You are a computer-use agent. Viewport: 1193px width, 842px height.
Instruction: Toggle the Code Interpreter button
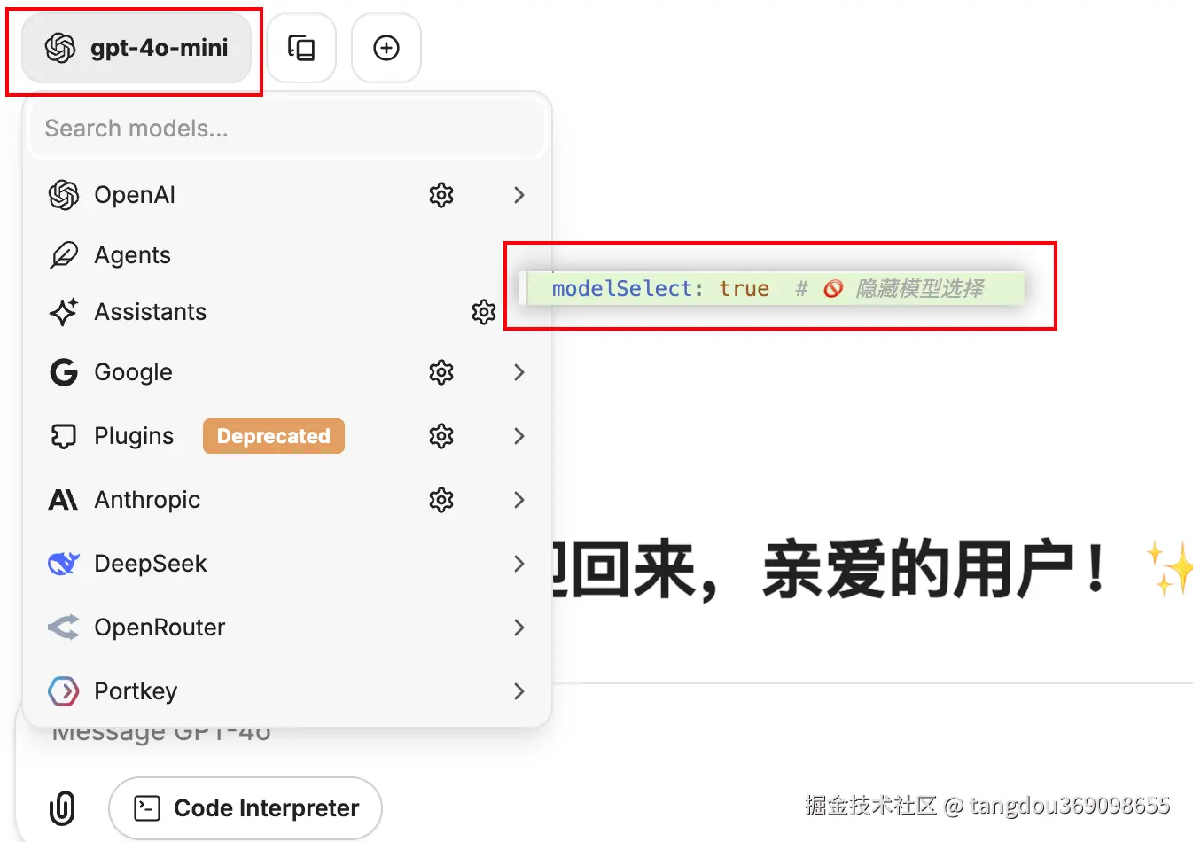pos(246,808)
